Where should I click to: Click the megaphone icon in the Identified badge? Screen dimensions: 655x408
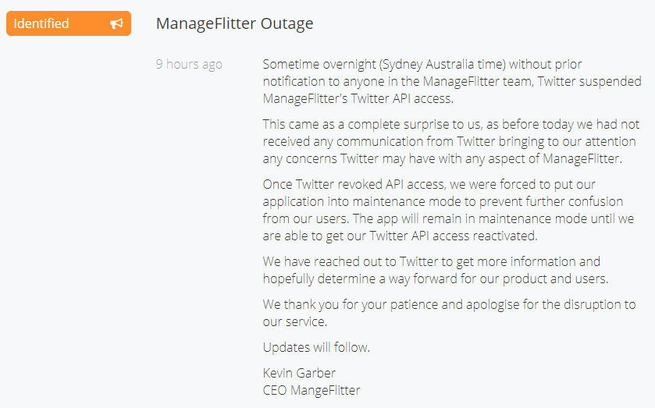coord(116,23)
